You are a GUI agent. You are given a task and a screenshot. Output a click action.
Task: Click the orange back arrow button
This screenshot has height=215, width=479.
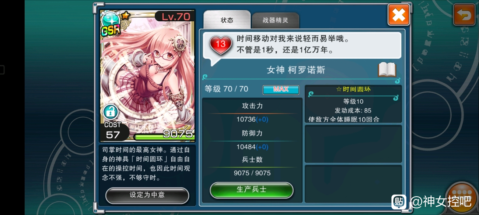point(464,15)
